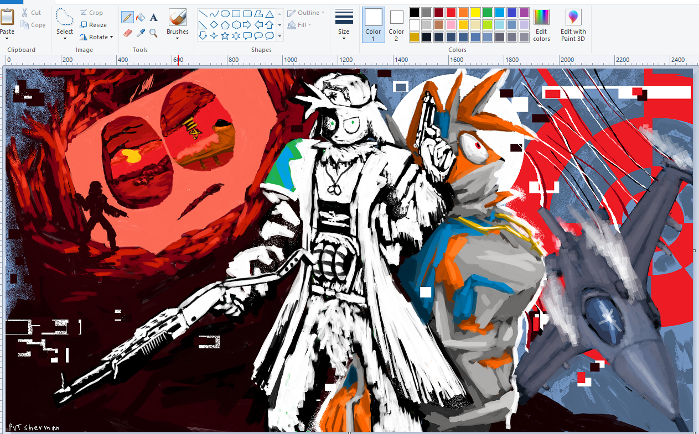The image size is (699, 434).
Task: Choose the Up arrow shape
Action: [270, 25]
